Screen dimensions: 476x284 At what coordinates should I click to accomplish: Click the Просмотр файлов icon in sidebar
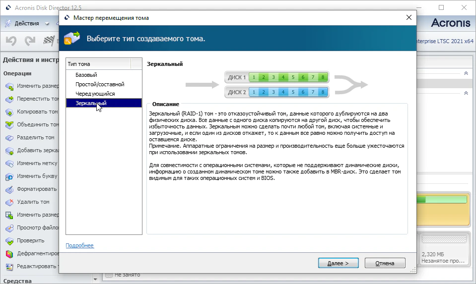(9, 227)
